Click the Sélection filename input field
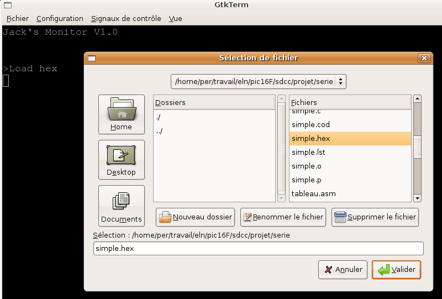The width and height of the screenshot is (442, 299). pos(258,249)
